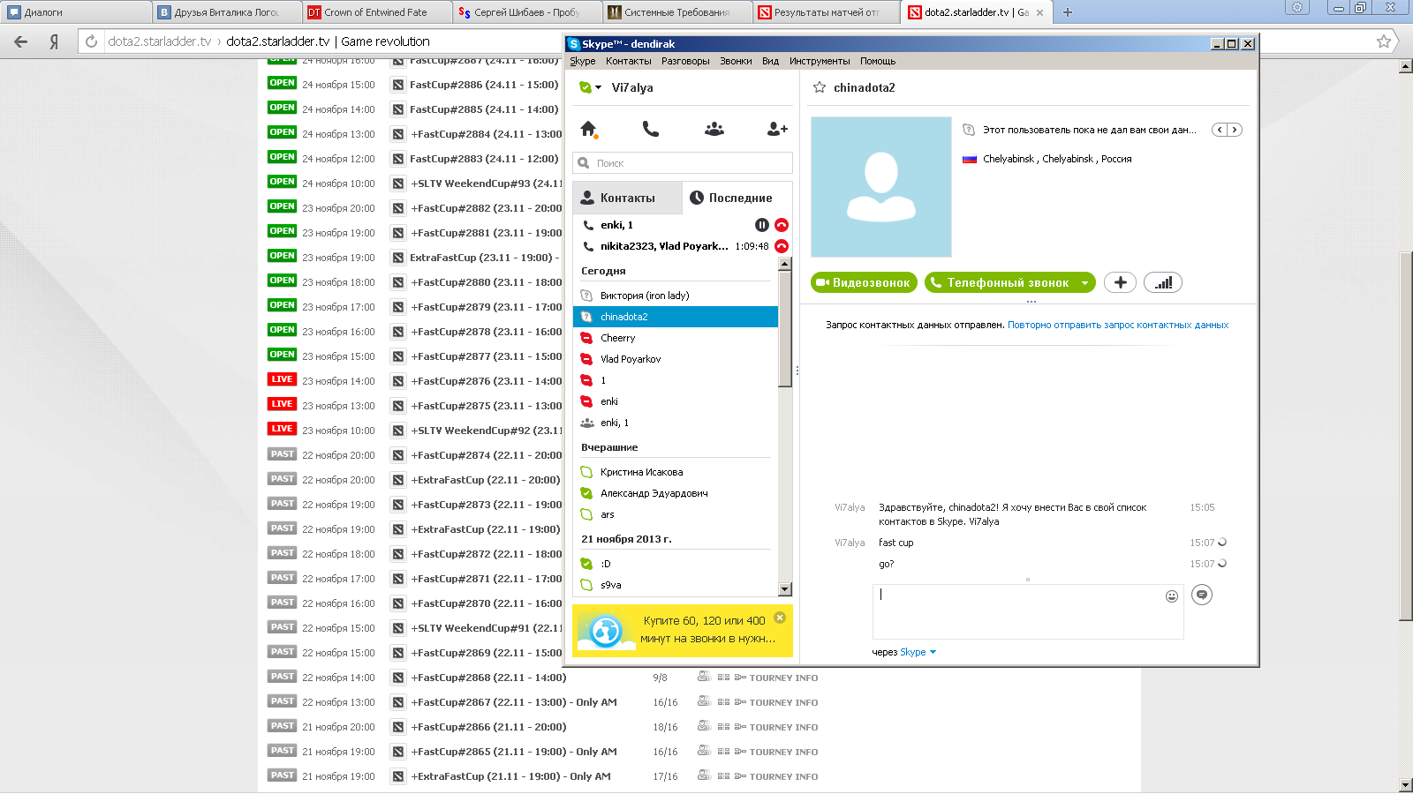Switch to Системные Требования tab
1413x794 pixels.
[677, 12]
